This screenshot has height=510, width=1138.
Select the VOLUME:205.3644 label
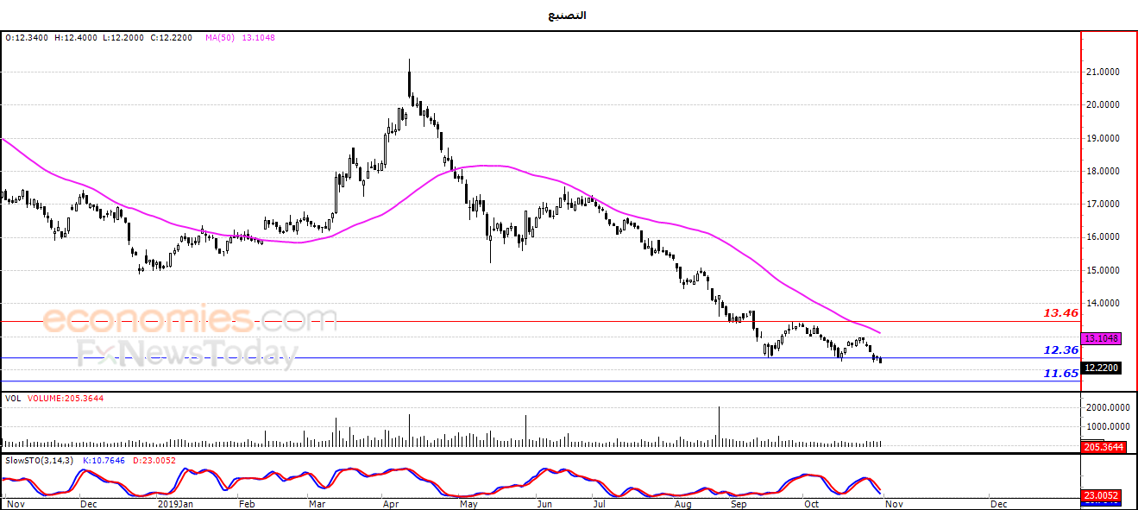tap(65, 399)
